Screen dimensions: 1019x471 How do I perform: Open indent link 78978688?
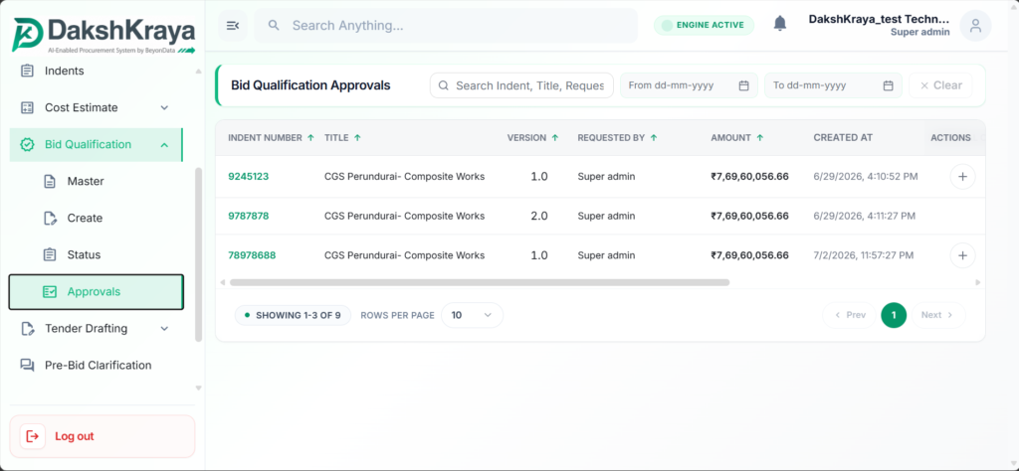coord(252,255)
